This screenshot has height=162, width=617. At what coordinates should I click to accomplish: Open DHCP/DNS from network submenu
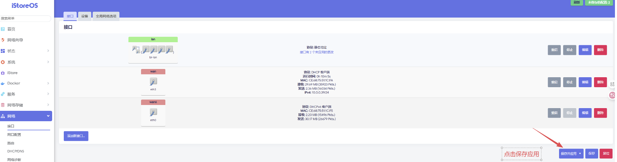point(16,151)
